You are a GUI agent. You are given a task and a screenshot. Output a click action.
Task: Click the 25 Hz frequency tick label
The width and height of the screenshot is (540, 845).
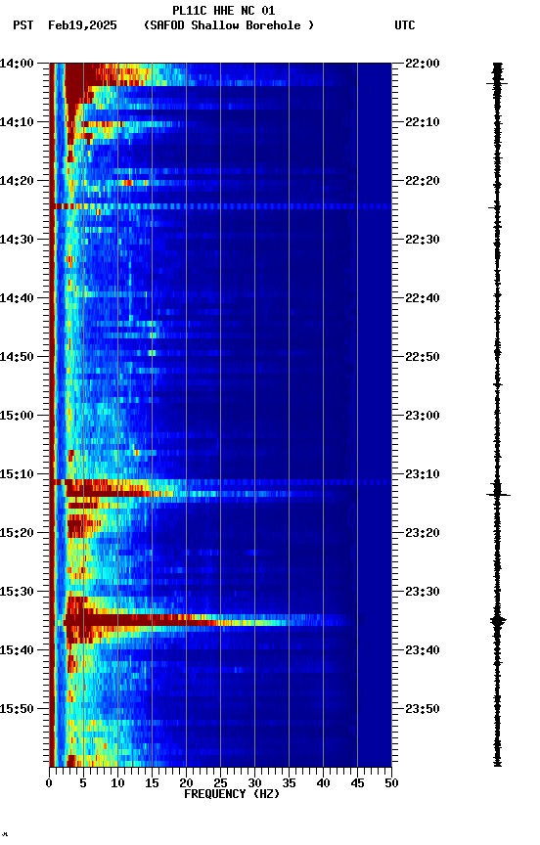click(x=220, y=783)
